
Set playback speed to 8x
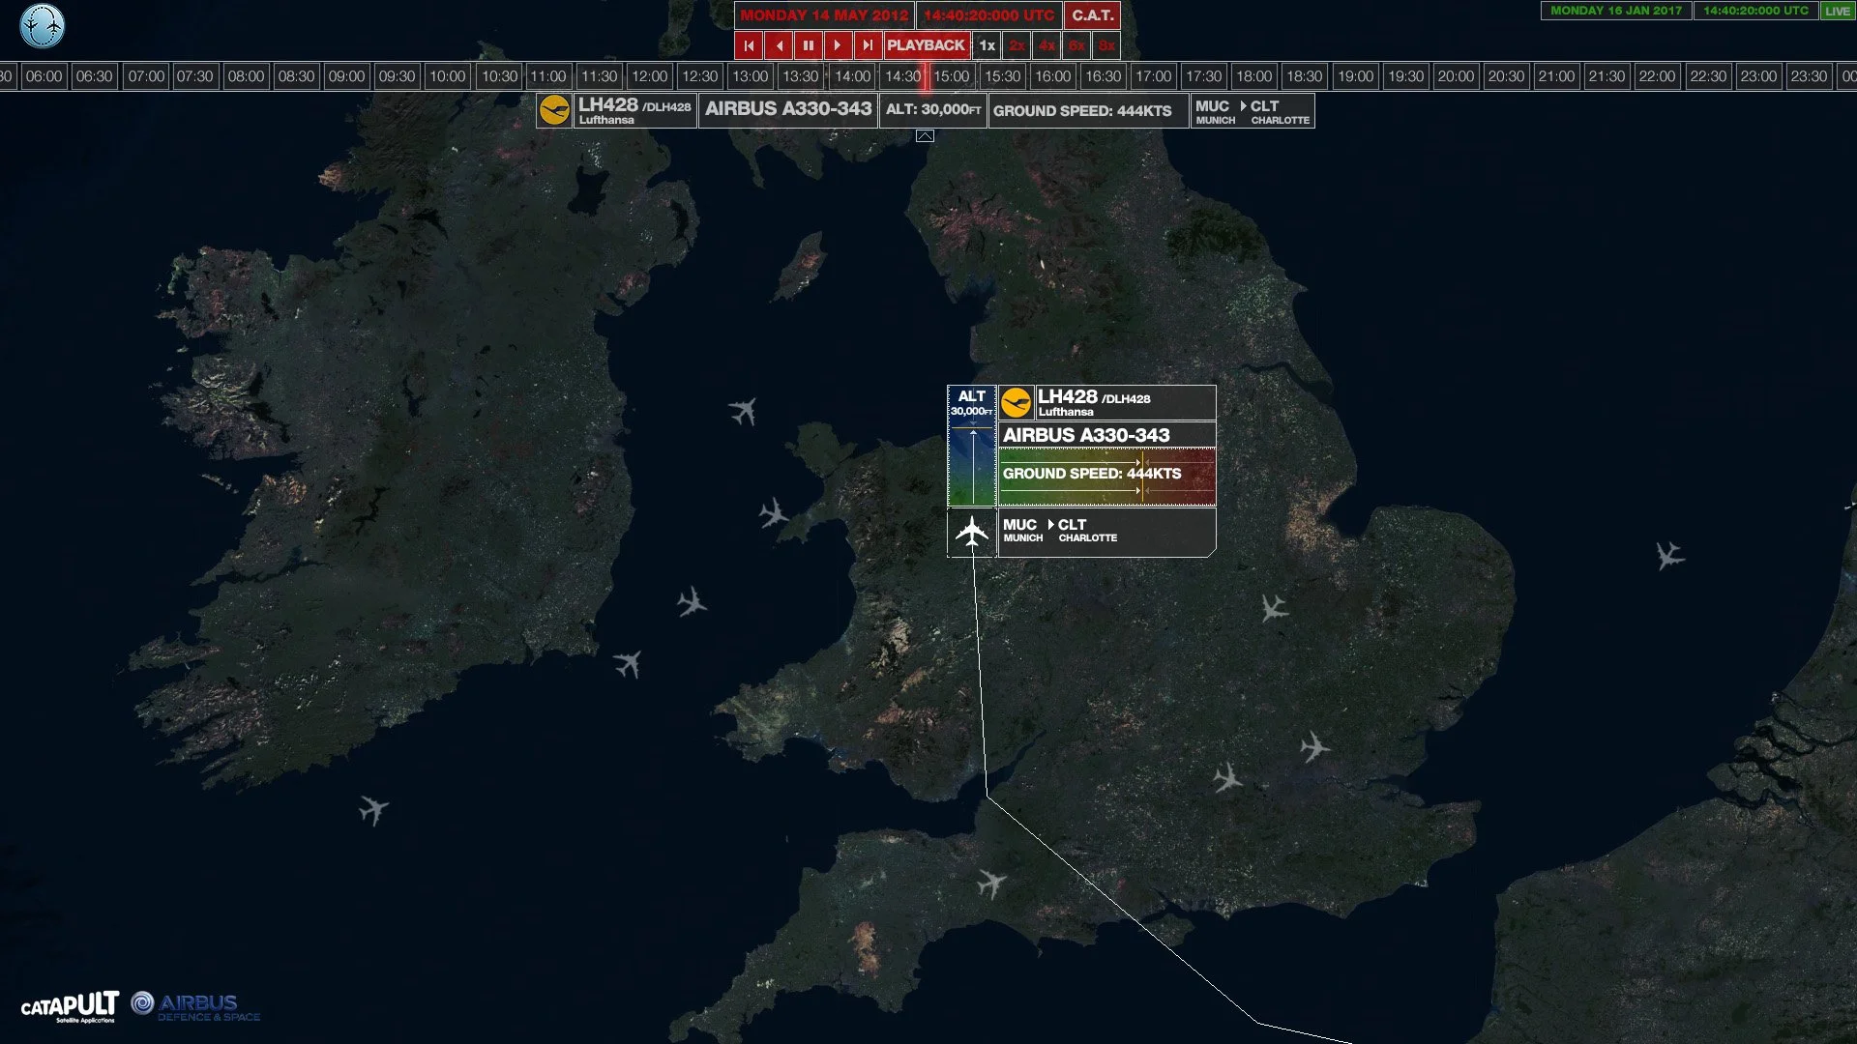pos(1106,45)
